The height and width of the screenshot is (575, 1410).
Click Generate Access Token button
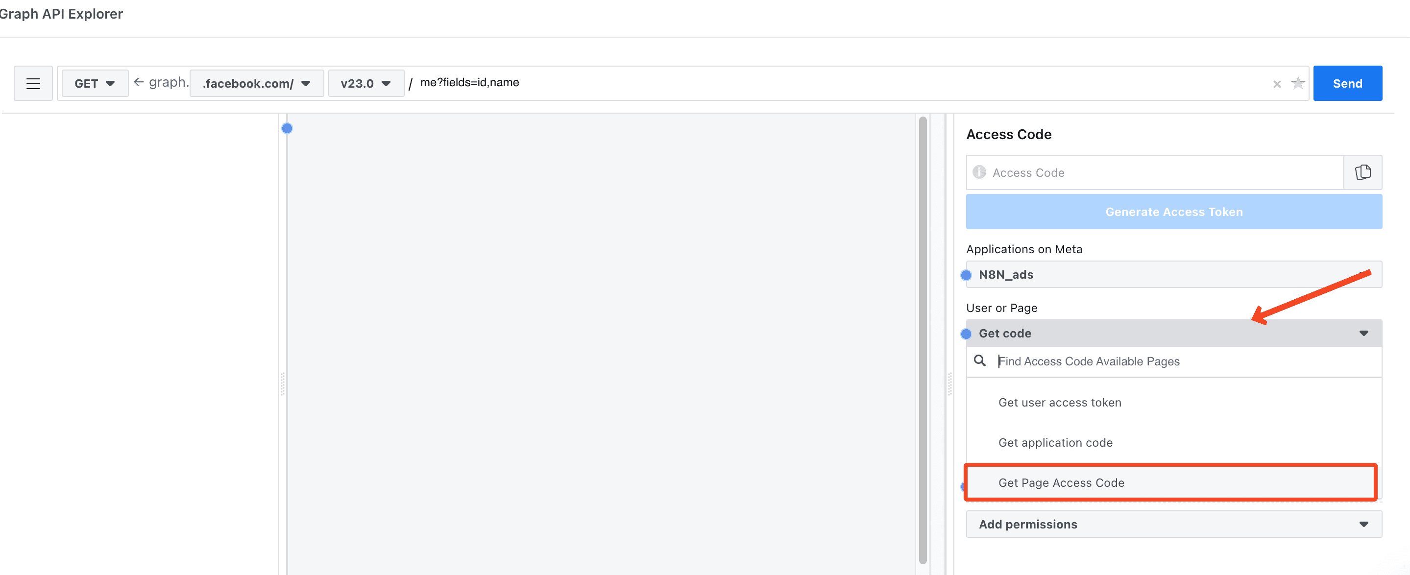coord(1173,211)
